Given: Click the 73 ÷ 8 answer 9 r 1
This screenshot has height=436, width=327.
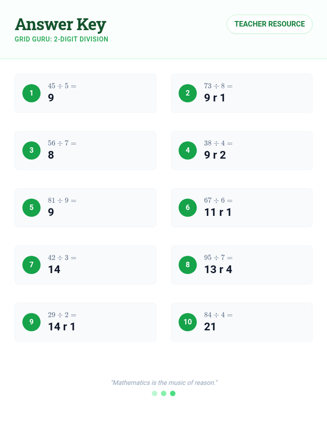Looking at the screenshot, I should [215, 98].
